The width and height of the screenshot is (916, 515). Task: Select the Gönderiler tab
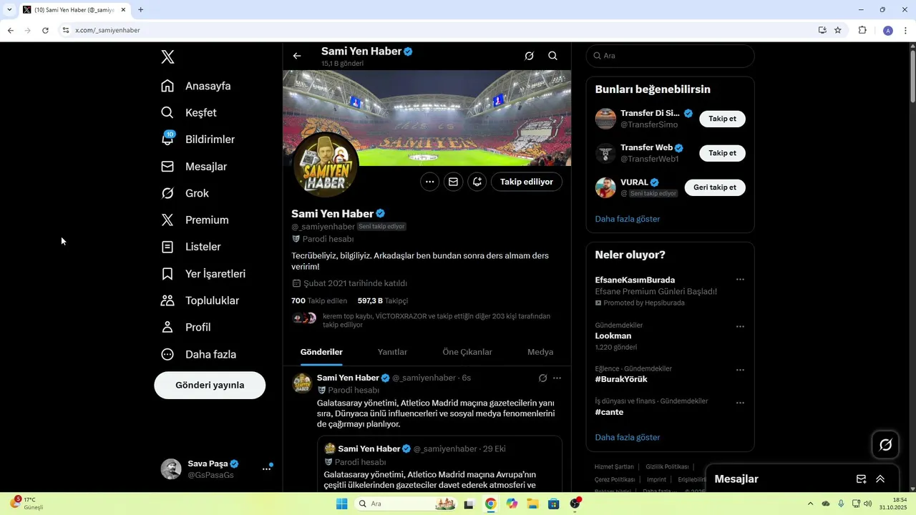click(x=321, y=352)
